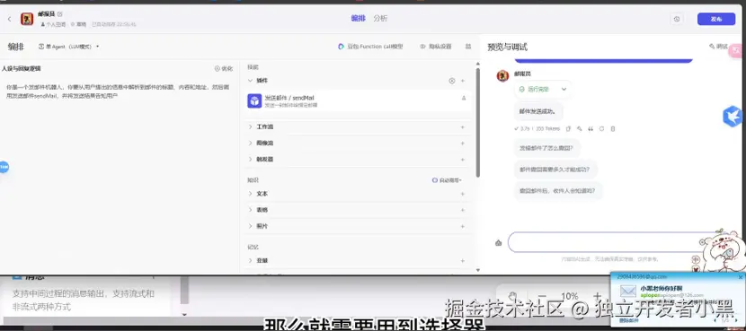Viewport: 746px width, 331px height.
Task: Add photo knowledge with plus icon
Action: (463, 226)
